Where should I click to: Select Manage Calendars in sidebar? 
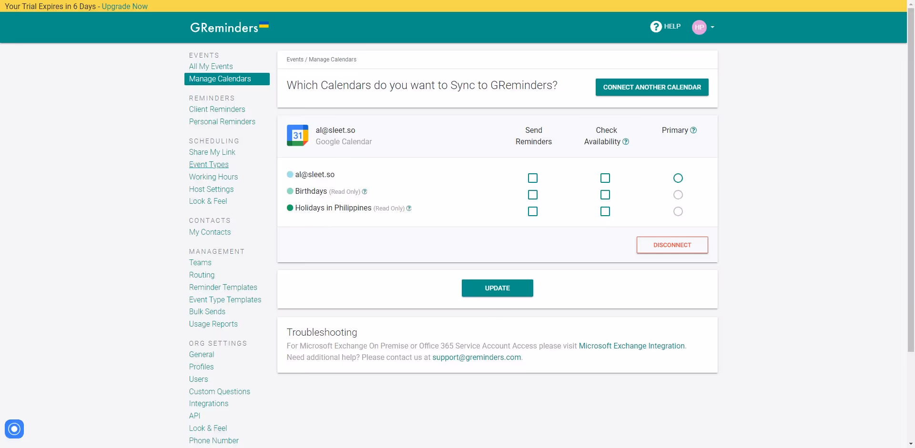(227, 79)
